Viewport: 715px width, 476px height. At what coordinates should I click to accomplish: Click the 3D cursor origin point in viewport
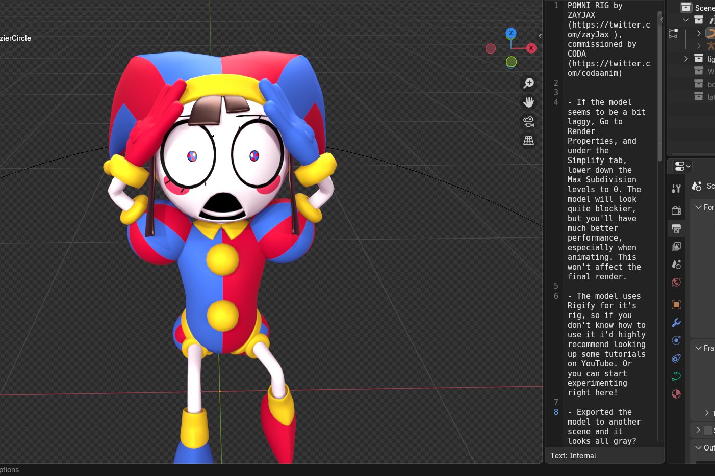[x=220, y=391]
